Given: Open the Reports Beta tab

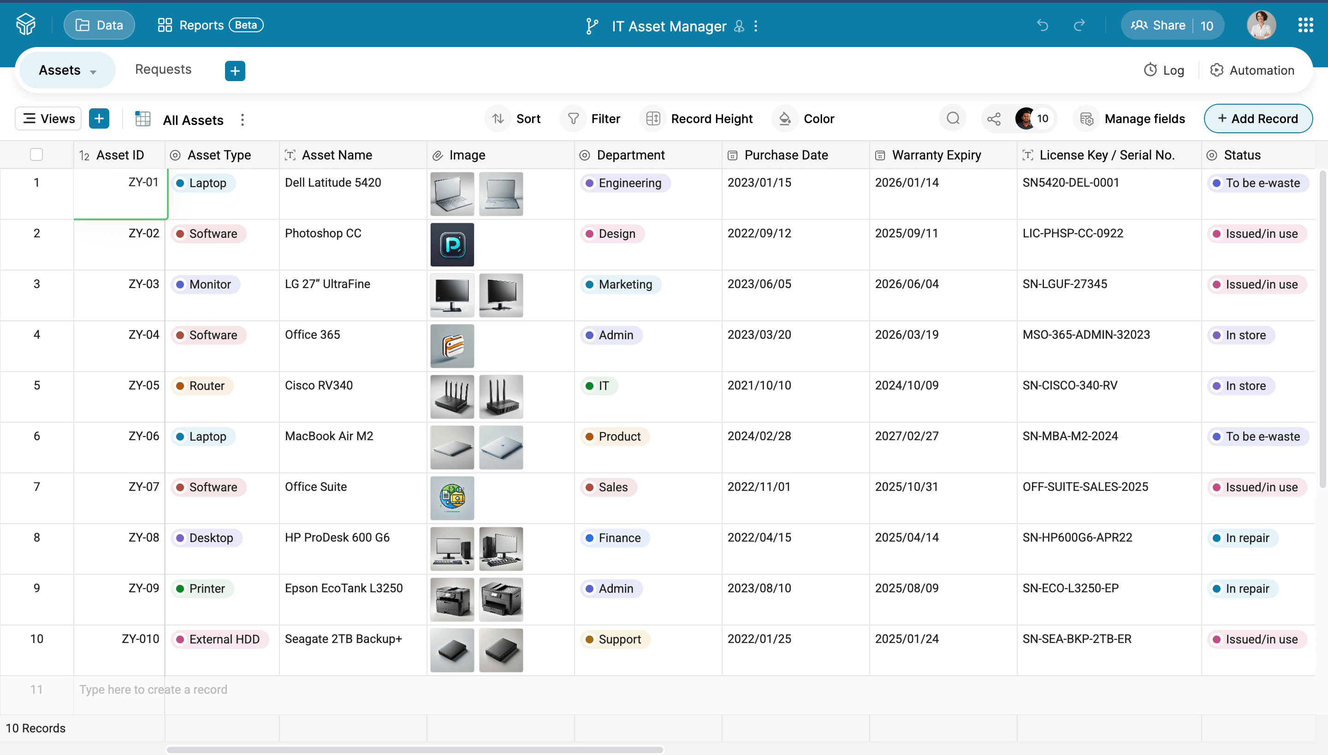Looking at the screenshot, I should (x=211, y=25).
